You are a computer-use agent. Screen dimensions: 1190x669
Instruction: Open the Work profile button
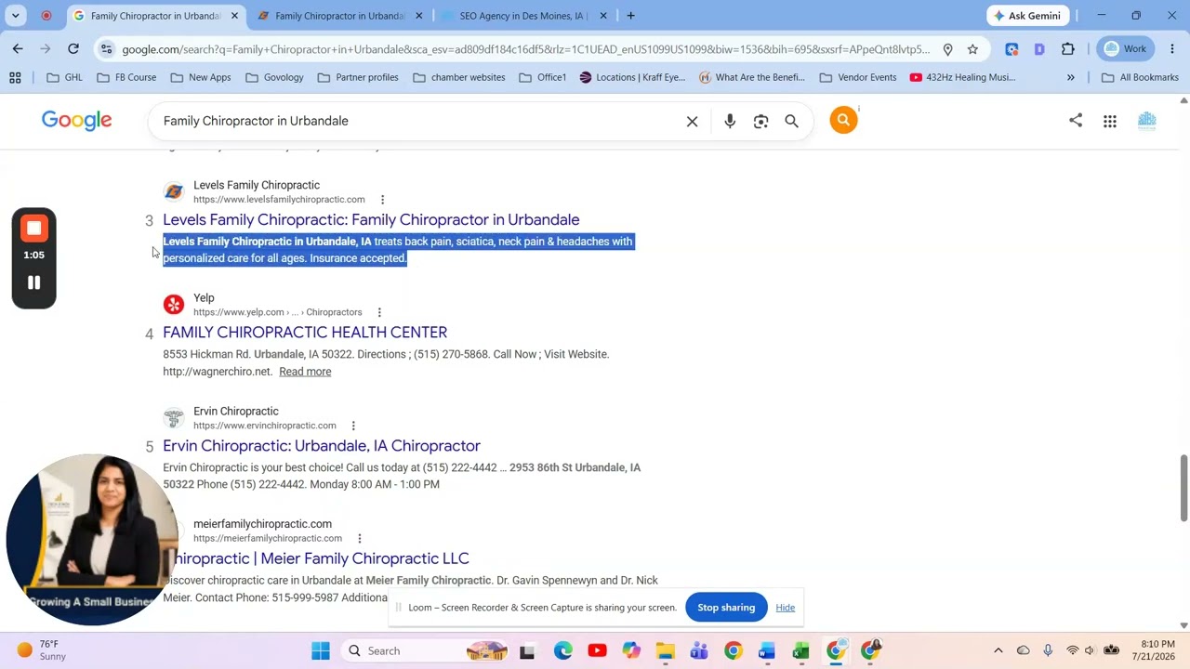point(1125,49)
